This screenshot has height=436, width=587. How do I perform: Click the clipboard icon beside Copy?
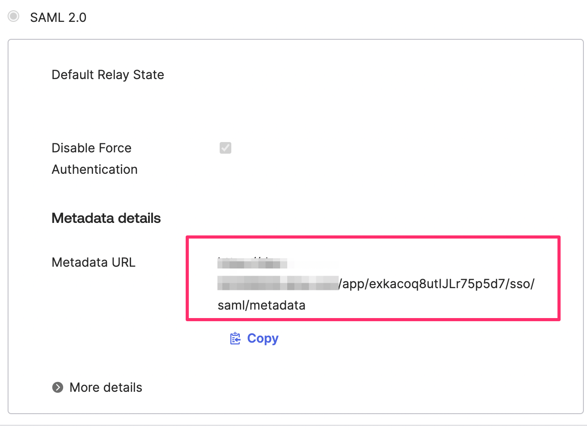235,339
